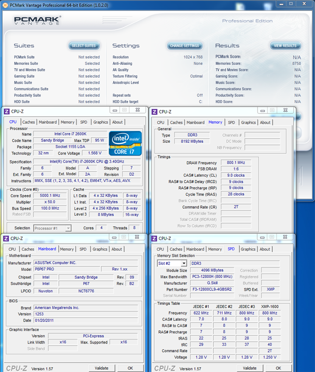315x372 pixels.
Task: Minimize the CPU-Z window showing CPU tab
Action: [x=115, y=110]
